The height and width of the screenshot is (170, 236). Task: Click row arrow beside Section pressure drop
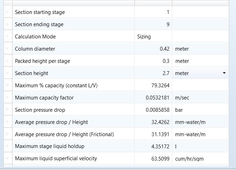(8, 110)
